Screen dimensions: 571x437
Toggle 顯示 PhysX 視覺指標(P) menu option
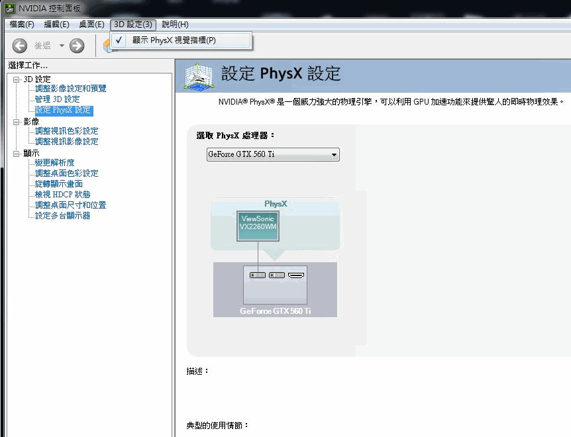(181, 40)
